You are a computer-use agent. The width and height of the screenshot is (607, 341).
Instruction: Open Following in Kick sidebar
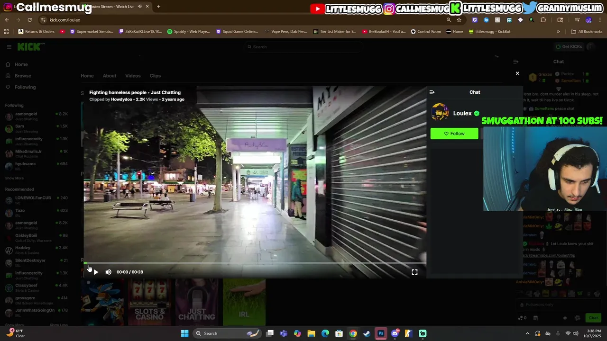pos(25,87)
